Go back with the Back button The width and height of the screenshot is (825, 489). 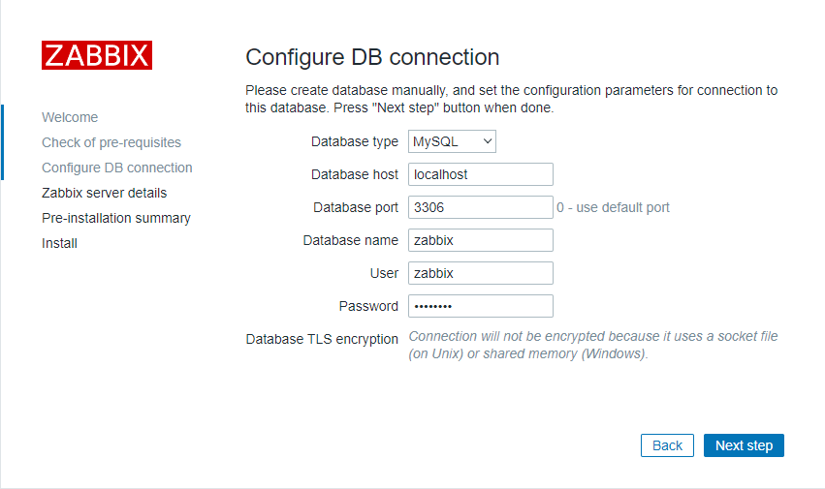(x=667, y=445)
